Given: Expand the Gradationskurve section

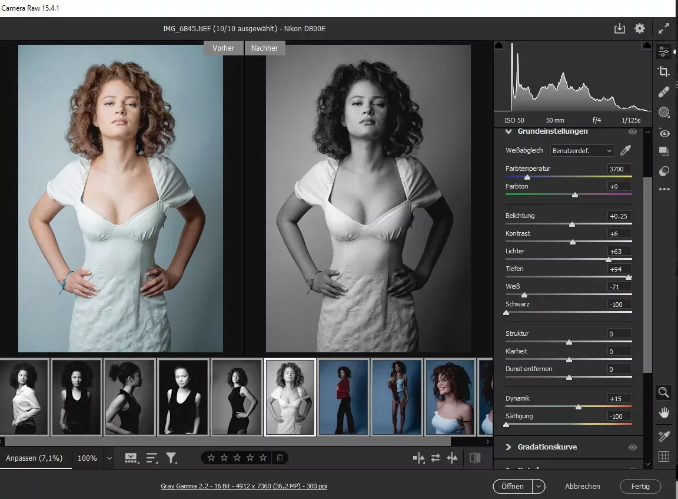Looking at the screenshot, I should click(x=508, y=447).
